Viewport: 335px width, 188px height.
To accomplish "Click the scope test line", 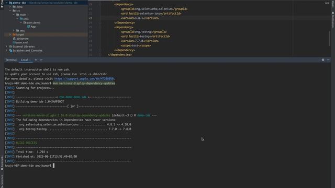I will click(x=136, y=45).
